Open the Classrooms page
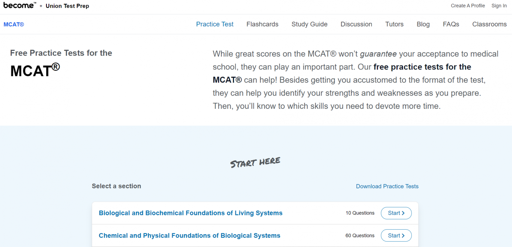Screen dimensions: 512x247 [489, 24]
